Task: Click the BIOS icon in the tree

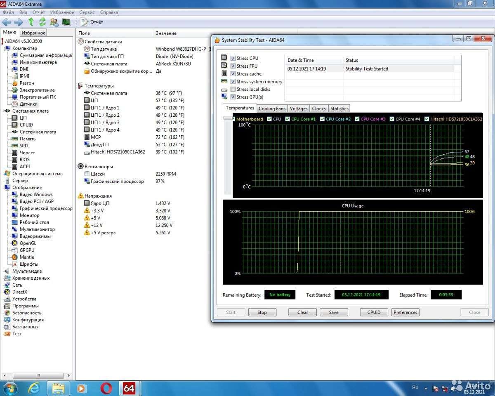Action: (15, 160)
